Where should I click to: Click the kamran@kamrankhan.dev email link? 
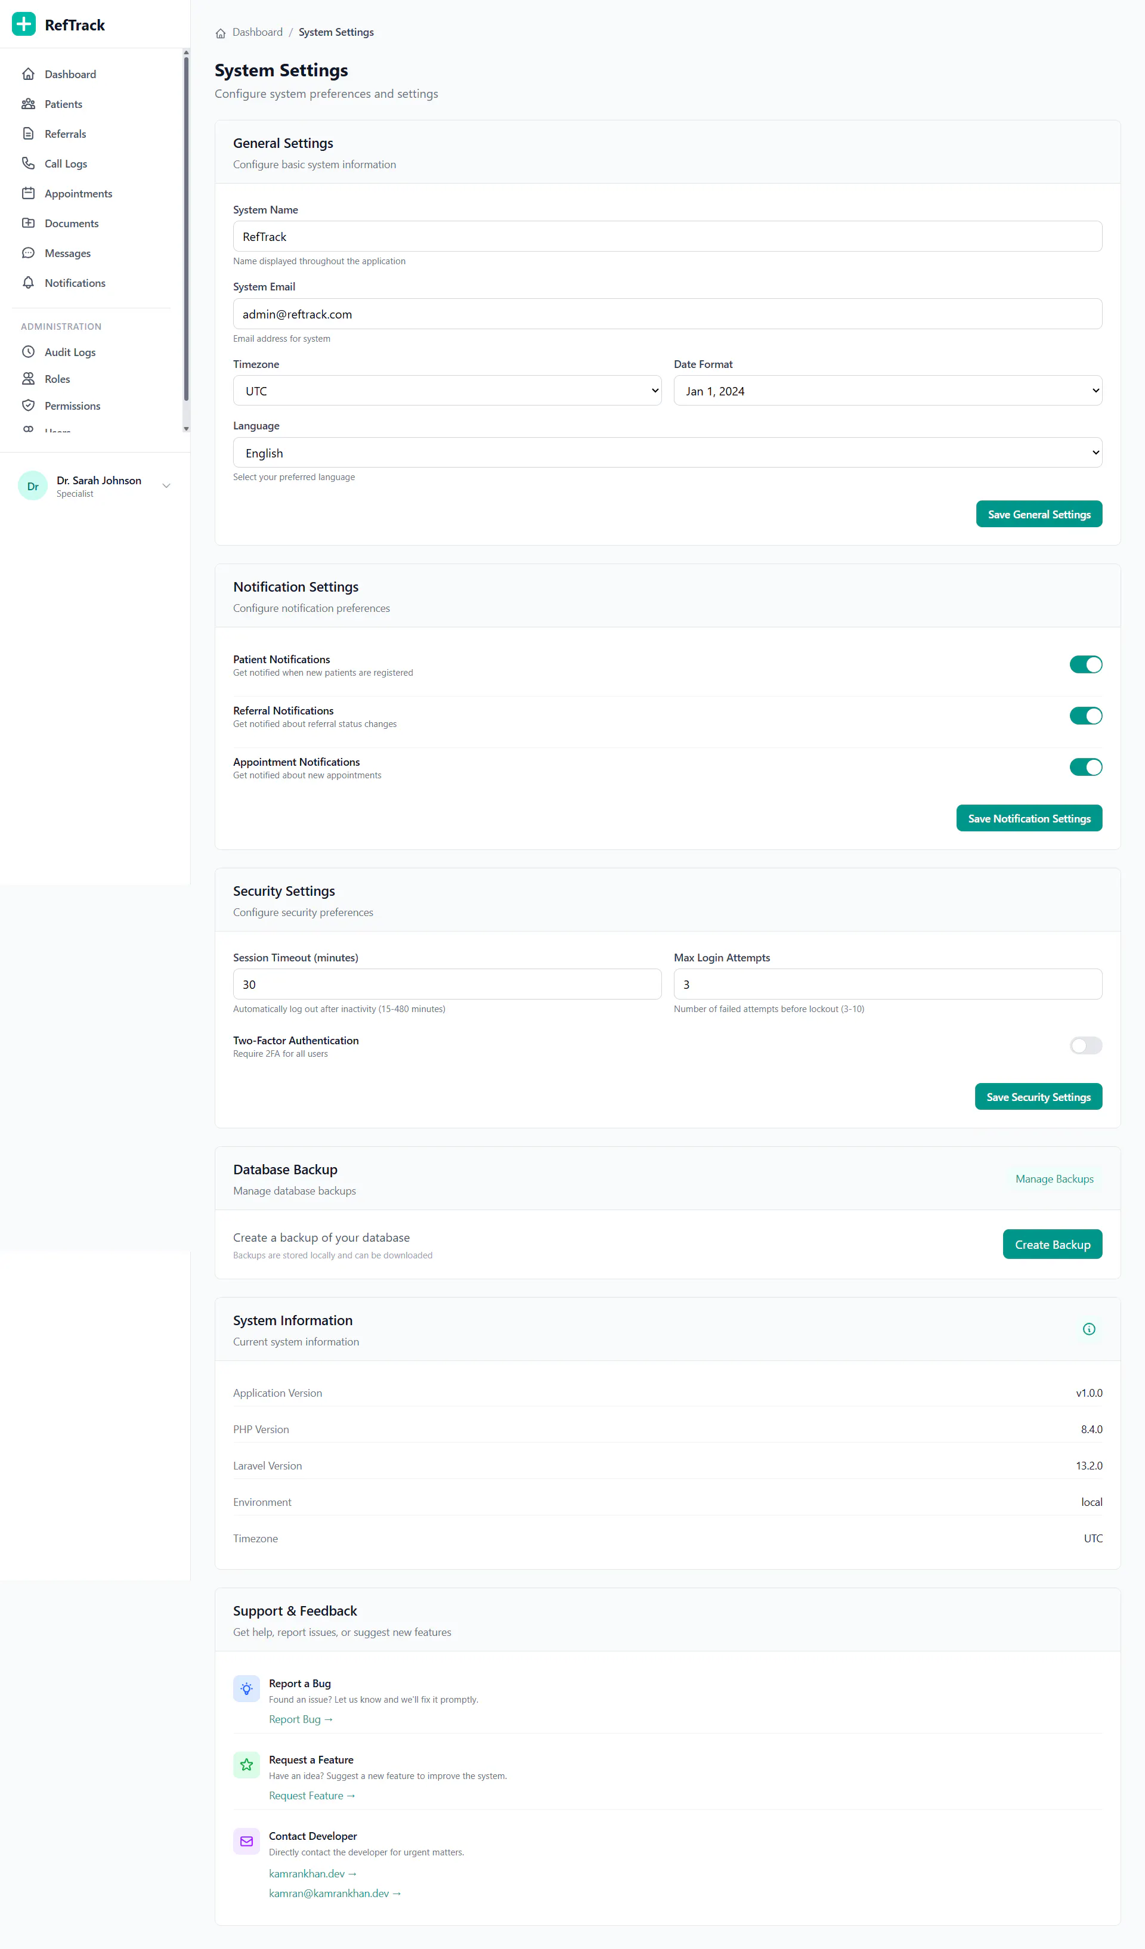[335, 1894]
